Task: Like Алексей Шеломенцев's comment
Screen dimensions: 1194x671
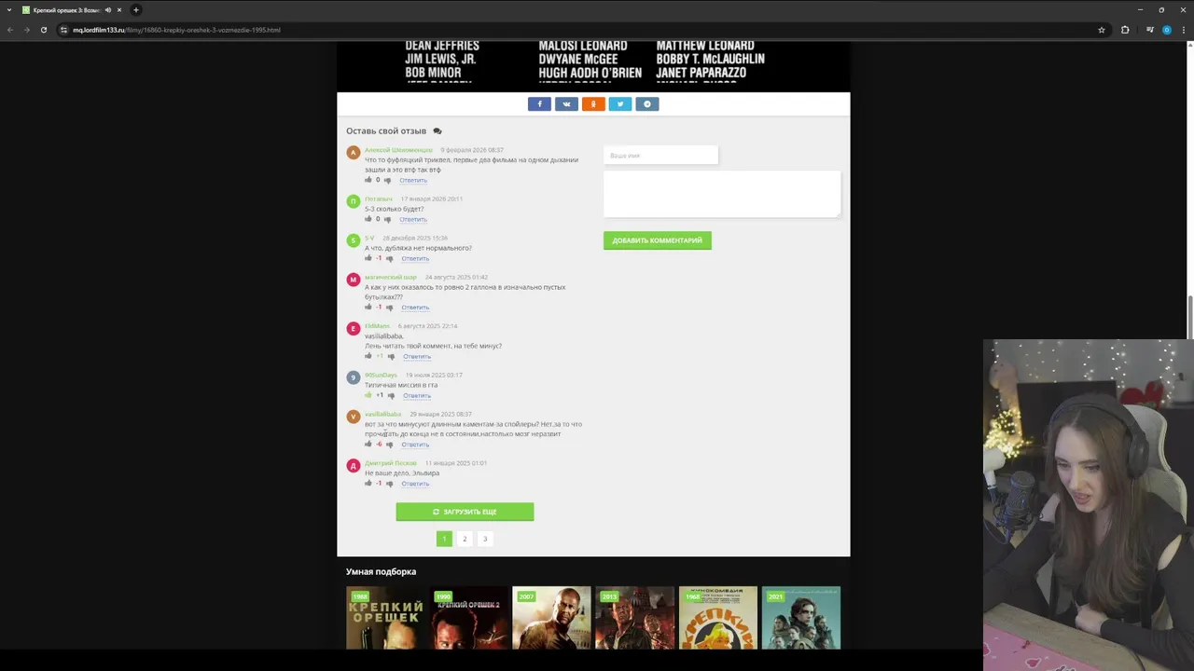Action: [x=368, y=180]
